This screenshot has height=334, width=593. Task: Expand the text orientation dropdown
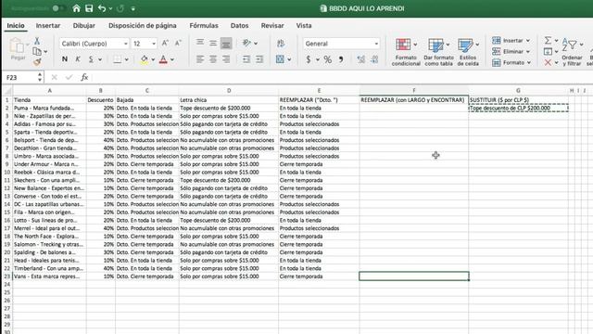point(256,44)
